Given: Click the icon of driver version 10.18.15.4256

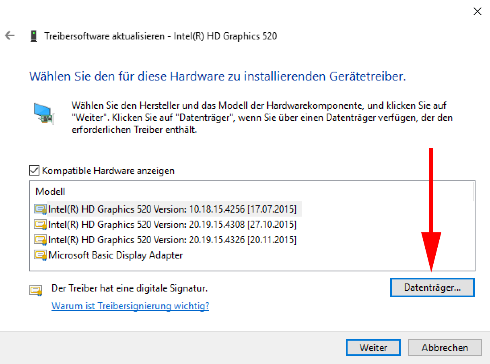Looking at the screenshot, I should [41, 209].
